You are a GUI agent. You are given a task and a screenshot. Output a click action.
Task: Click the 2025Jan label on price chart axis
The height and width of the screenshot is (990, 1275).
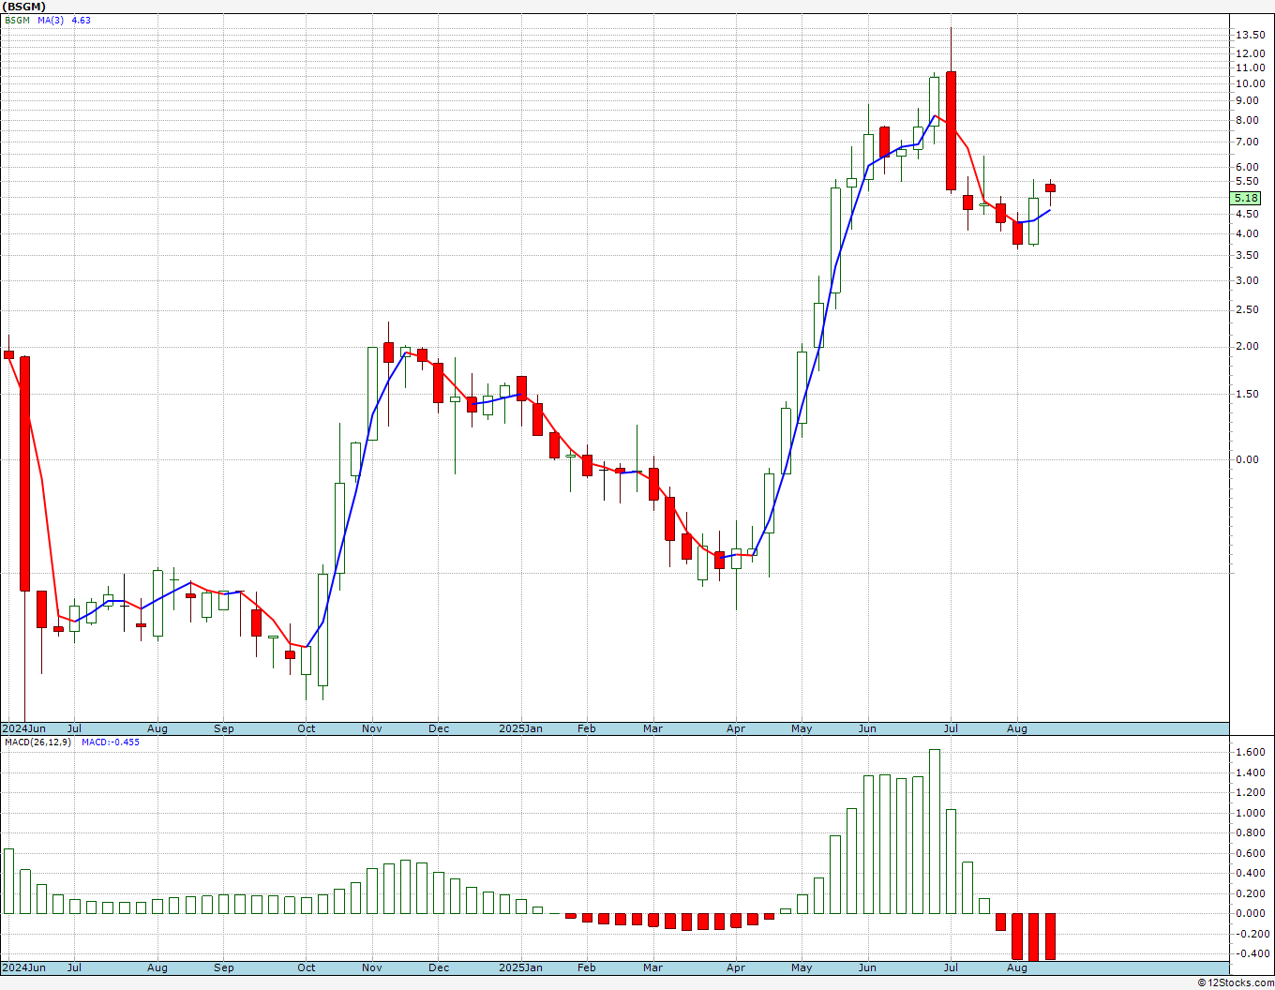tap(520, 728)
